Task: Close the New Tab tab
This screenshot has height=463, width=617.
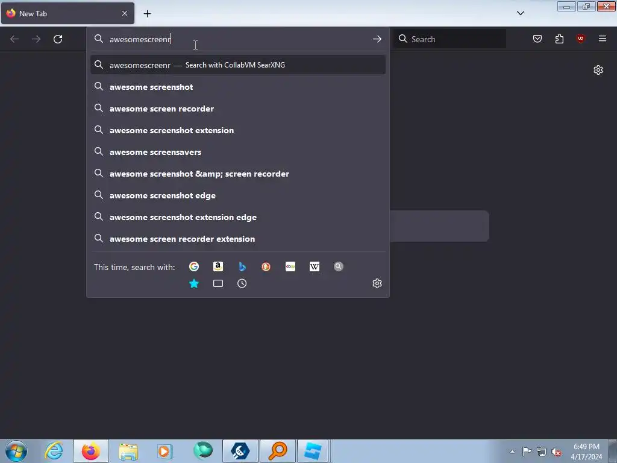Action: pyautogui.click(x=125, y=13)
